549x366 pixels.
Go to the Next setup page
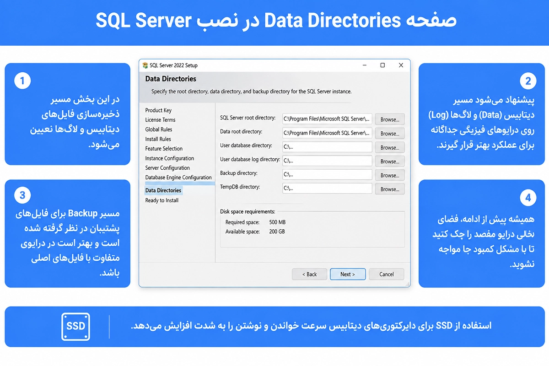pyautogui.click(x=348, y=274)
